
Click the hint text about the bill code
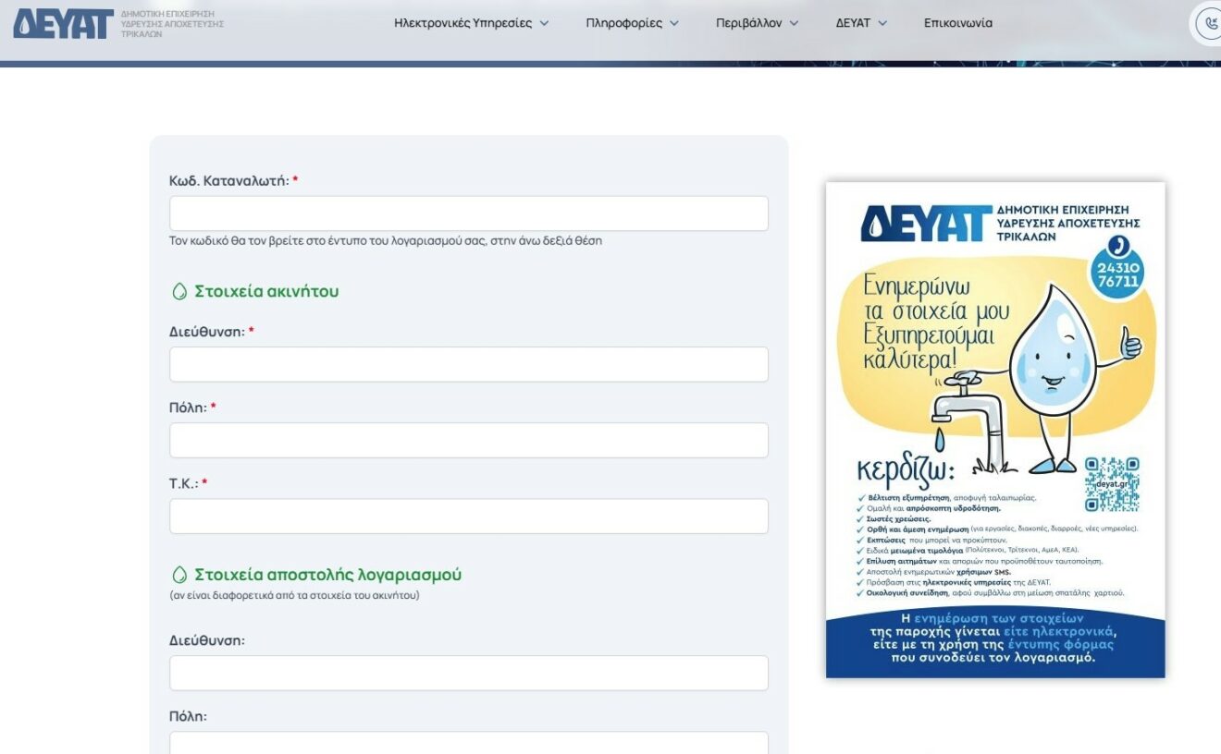click(x=386, y=240)
